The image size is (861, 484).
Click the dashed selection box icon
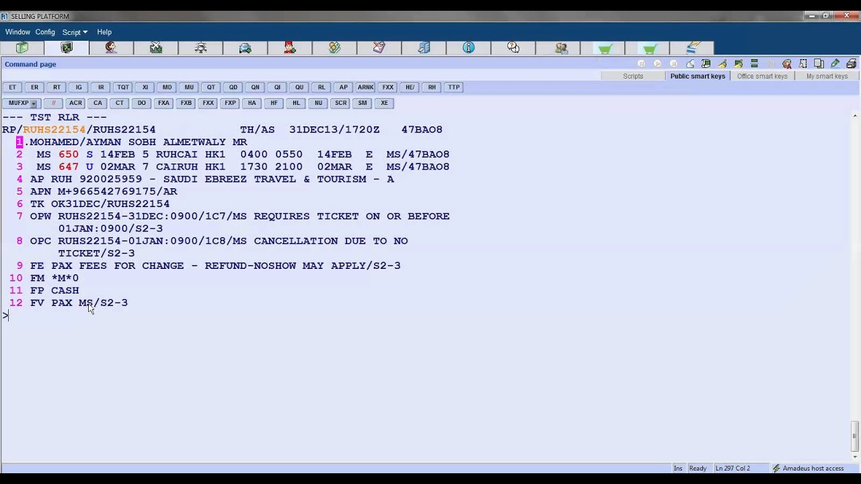802,64
